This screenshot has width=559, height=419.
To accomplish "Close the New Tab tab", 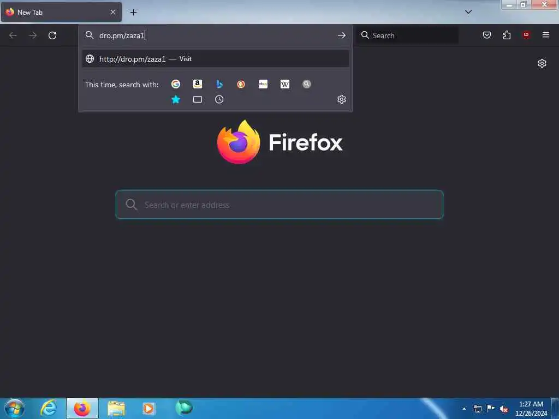I will 113,12.
